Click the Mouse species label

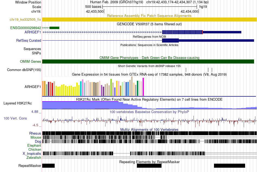pos(36,138)
